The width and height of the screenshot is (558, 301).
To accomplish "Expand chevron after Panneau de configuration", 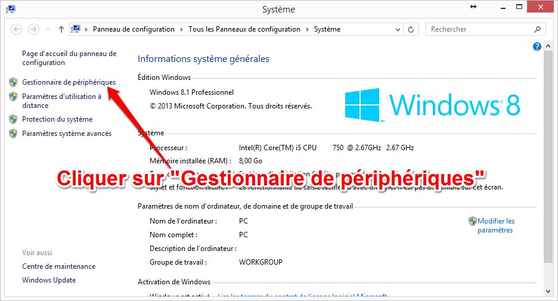I will 181,29.
